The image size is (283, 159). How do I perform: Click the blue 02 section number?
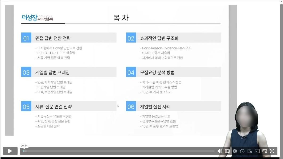(x=131, y=38)
